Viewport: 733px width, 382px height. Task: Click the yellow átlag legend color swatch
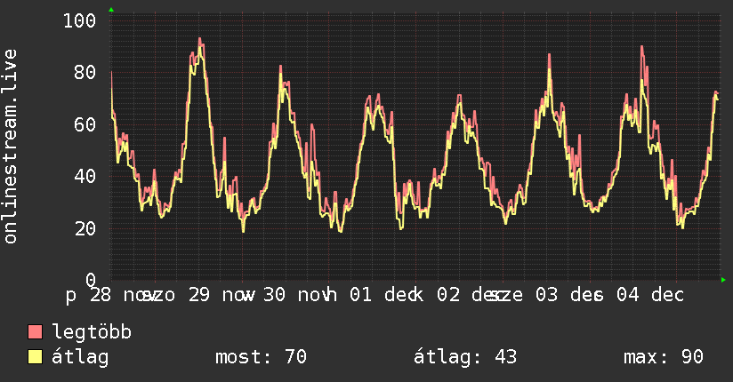(35, 357)
